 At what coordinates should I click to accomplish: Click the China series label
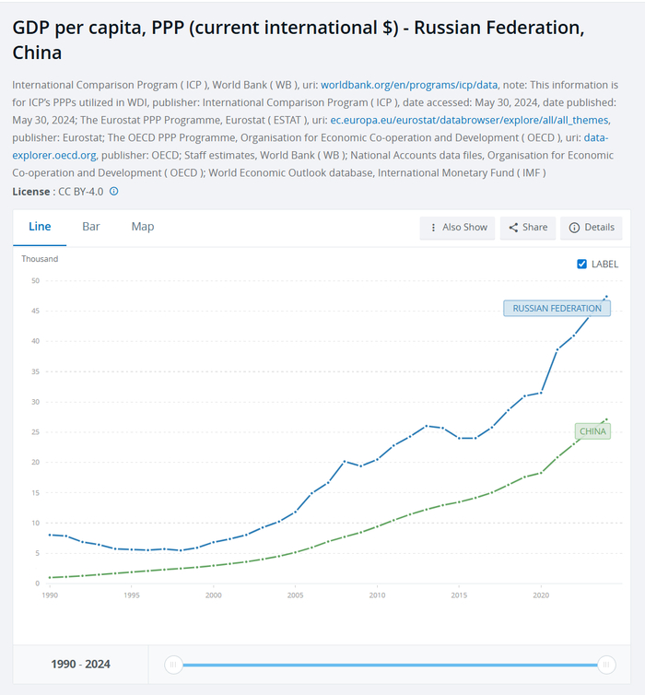(x=592, y=431)
